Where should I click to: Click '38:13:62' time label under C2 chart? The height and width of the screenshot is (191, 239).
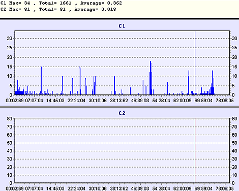click(119, 188)
